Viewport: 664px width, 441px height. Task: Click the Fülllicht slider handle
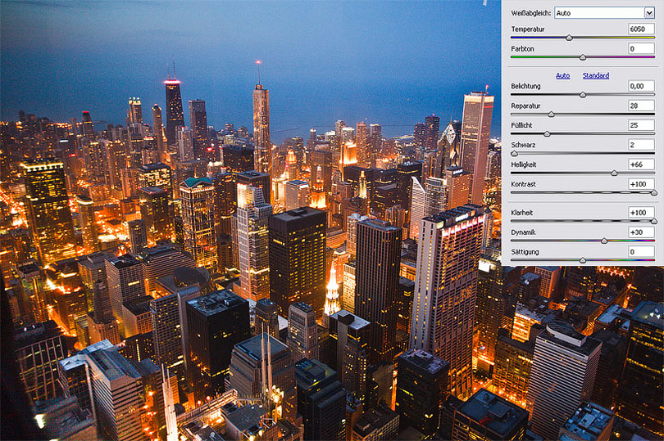547,133
